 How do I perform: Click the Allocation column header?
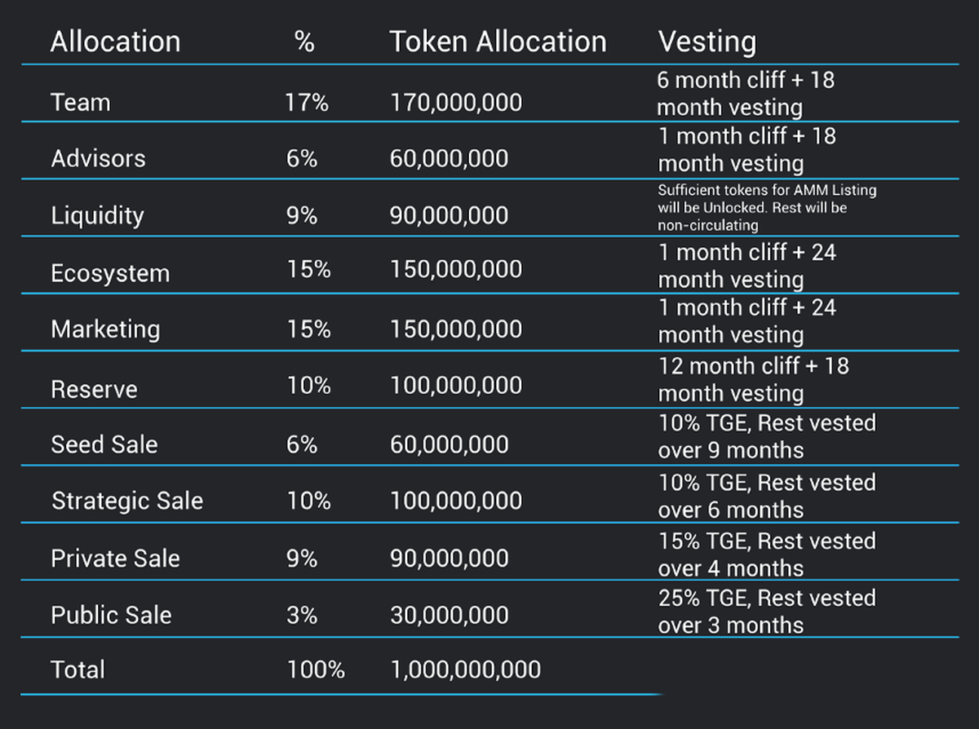point(115,42)
